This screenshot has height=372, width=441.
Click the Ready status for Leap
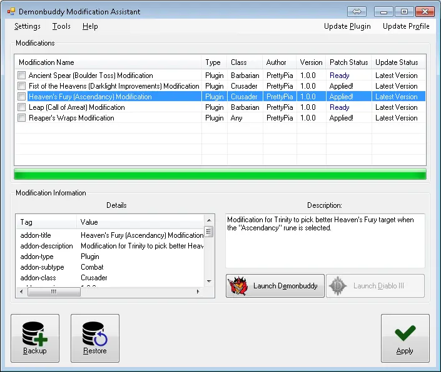340,107
